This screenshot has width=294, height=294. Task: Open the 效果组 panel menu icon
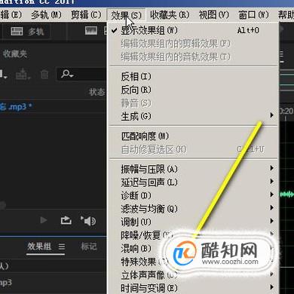(x=62, y=247)
